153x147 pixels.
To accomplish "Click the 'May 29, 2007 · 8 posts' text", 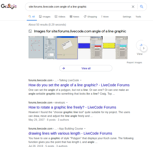I will (42, 120).
